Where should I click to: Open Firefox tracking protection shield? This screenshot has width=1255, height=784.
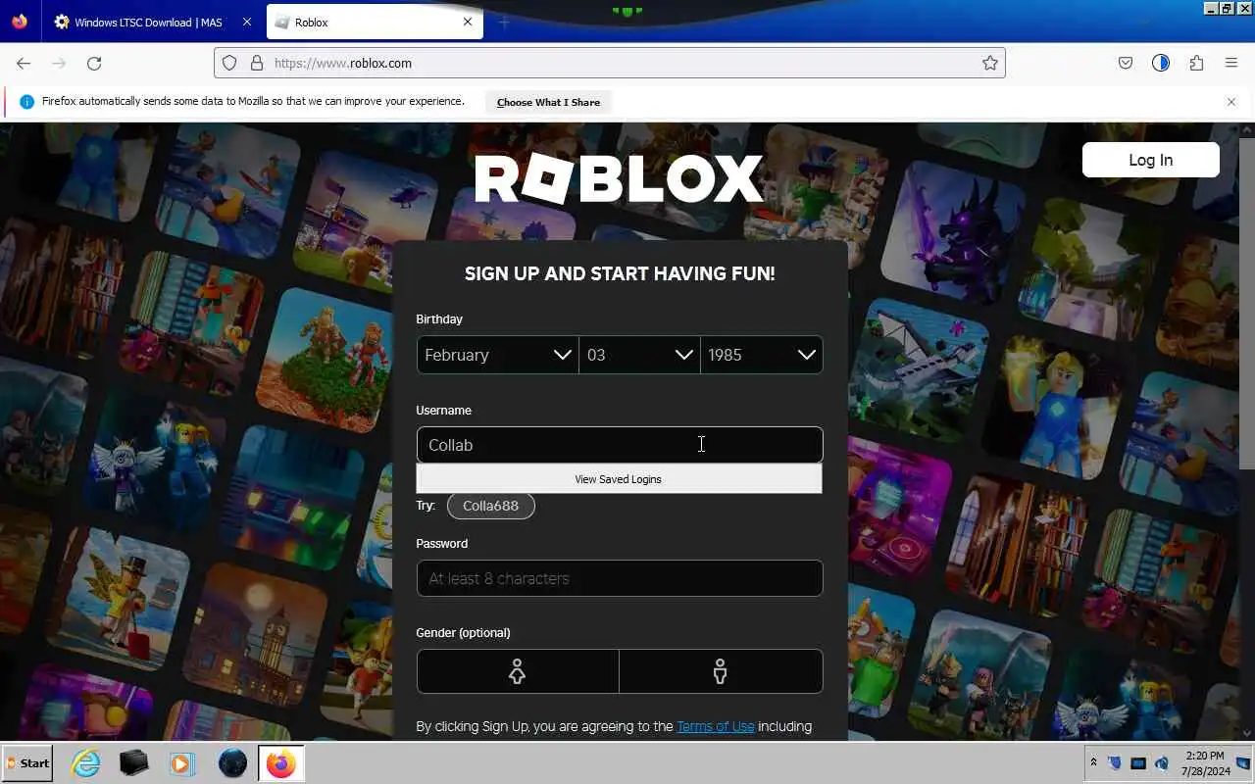[229, 63]
